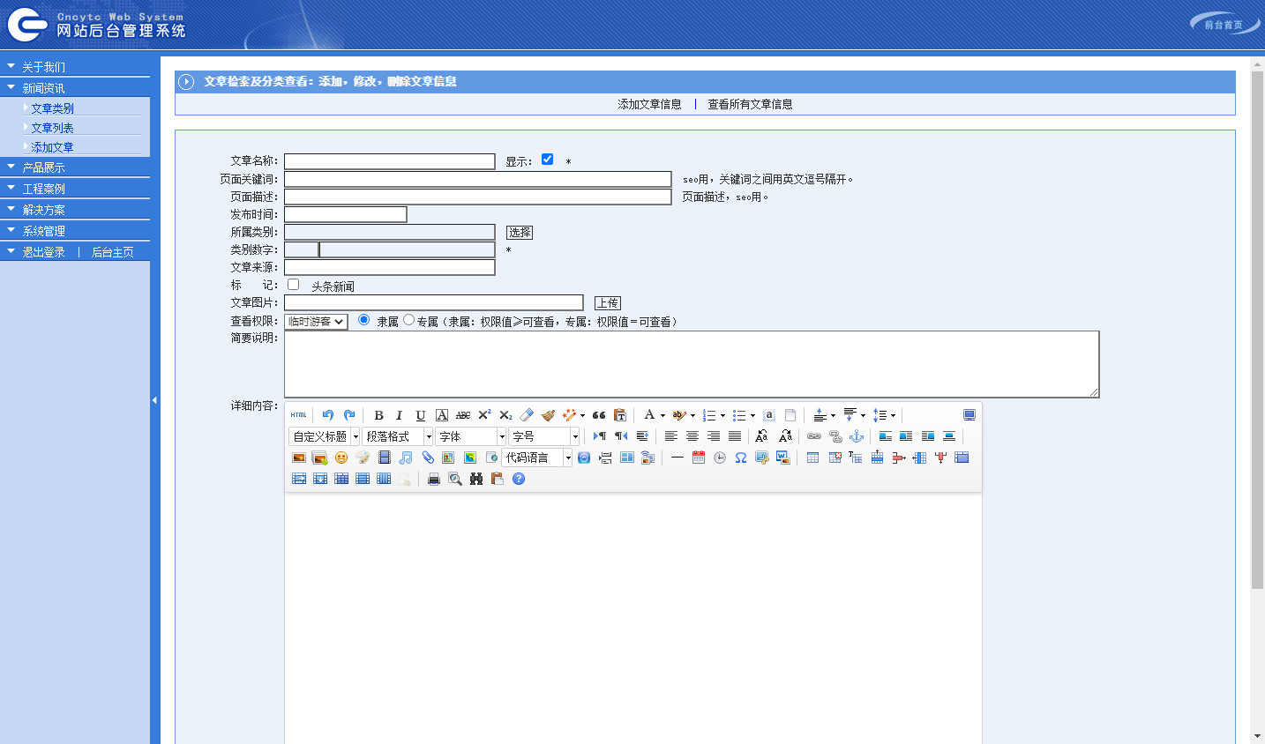The image size is (1265, 744).
Task: Click the 文章名称 input field
Action: point(389,161)
